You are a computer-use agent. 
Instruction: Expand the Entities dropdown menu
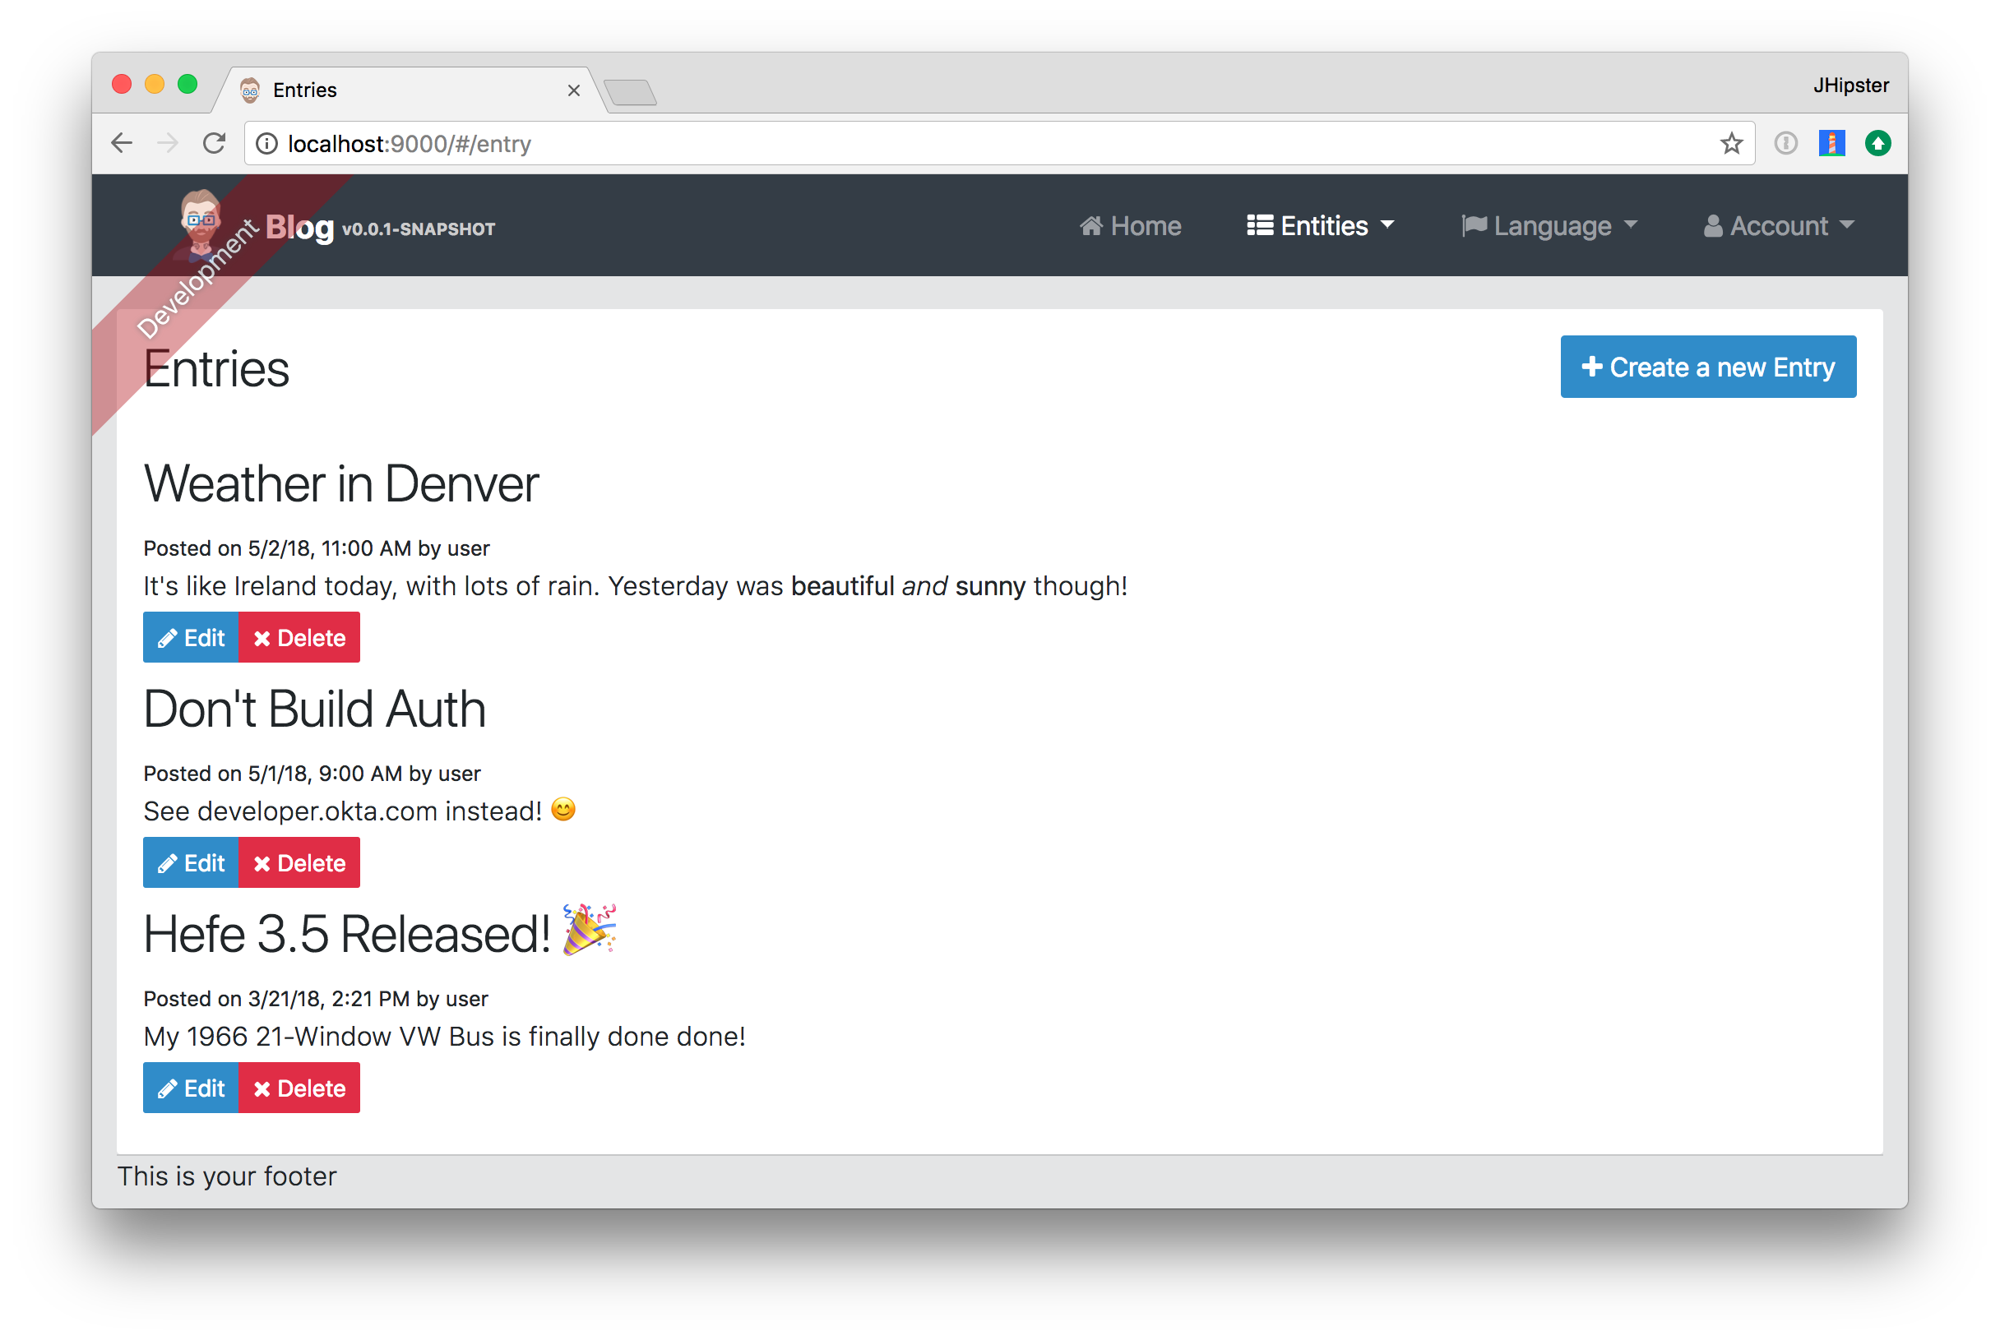pyautogui.click(x=1321, y=226)
